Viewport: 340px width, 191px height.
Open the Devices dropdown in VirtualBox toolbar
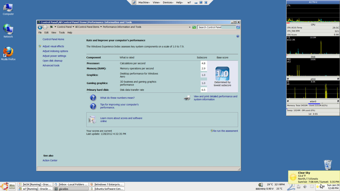[168, 3]
